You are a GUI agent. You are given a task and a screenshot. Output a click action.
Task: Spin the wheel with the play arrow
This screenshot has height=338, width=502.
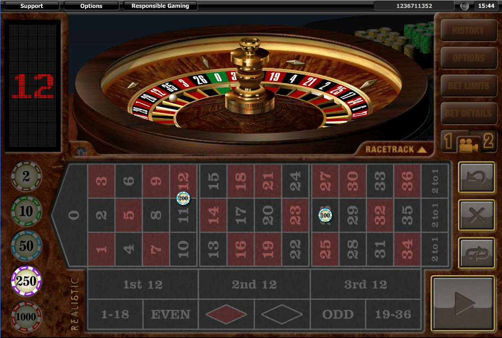point(463,303)
